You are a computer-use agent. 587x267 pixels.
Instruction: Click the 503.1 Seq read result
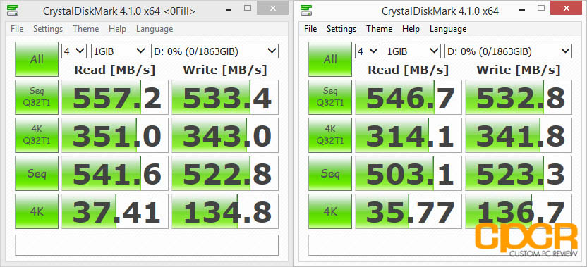[409, 173]
